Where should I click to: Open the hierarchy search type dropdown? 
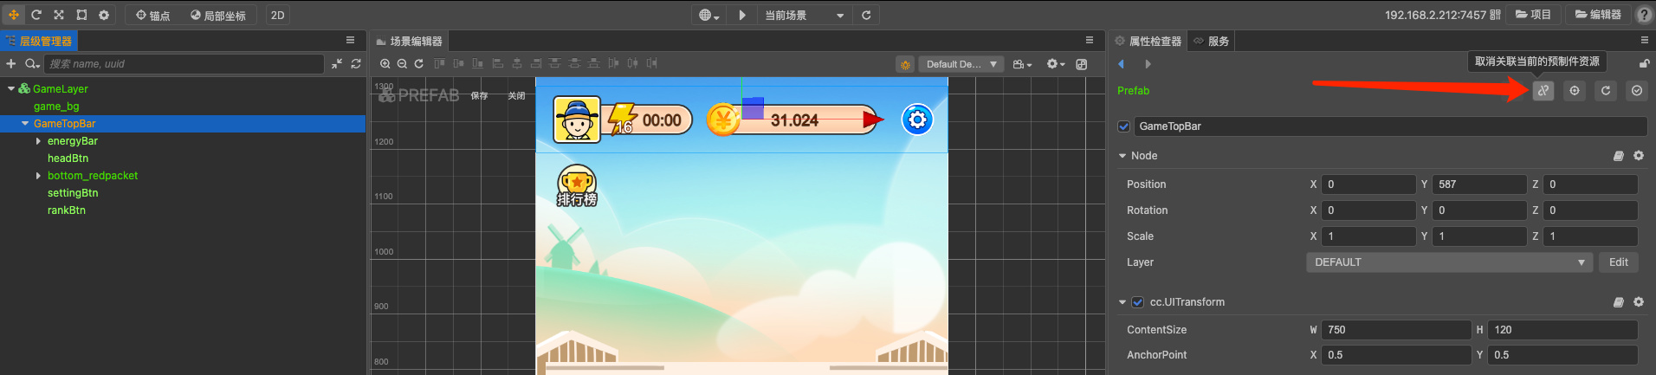(x=32, y=63)
